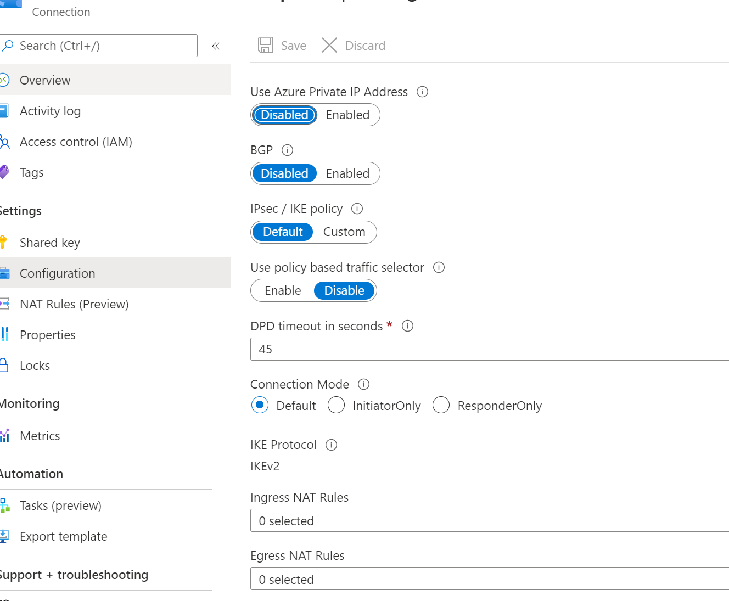The width and height of the screenshot is (729, 601).
Task: Click info icon next to IKE Protocol
Action: point(331,445)
